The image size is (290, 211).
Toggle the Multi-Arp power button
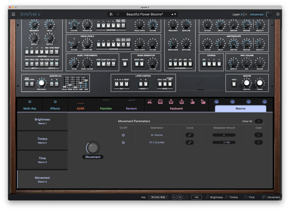[30, 102]
